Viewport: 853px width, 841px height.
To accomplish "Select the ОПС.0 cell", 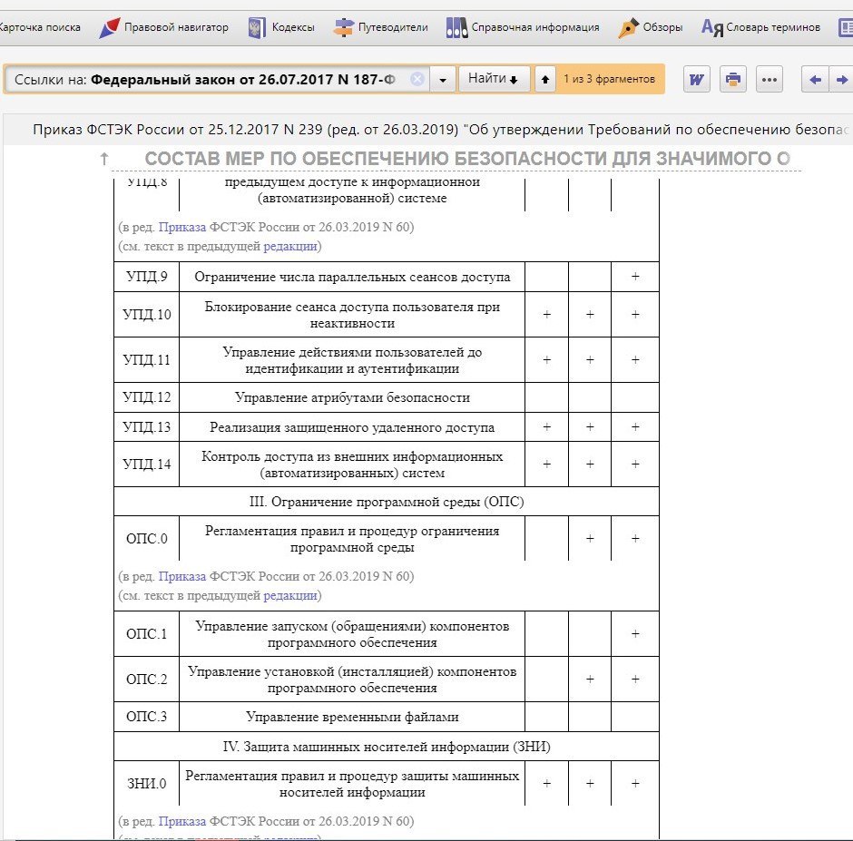I will [x=147, y=539].
